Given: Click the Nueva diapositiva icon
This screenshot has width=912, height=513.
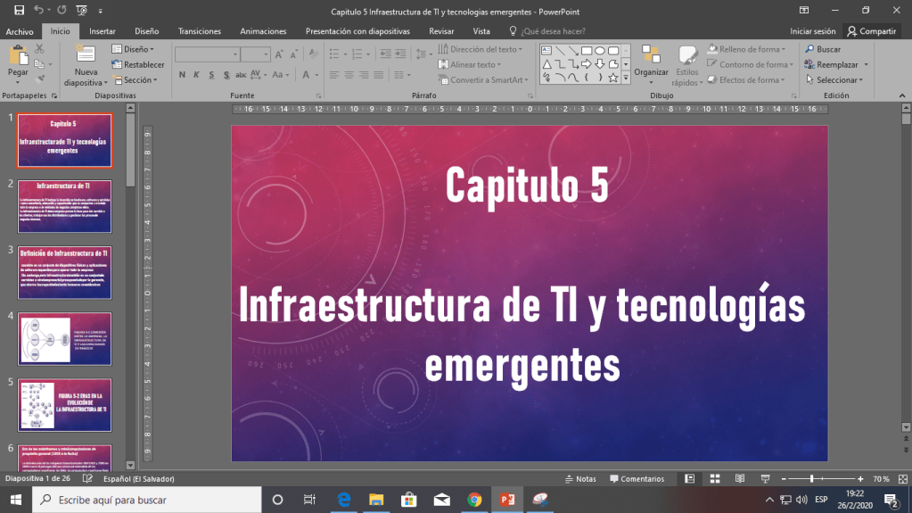Looking at the screenshot, I should pyautogui.click(x=86, y=55).
